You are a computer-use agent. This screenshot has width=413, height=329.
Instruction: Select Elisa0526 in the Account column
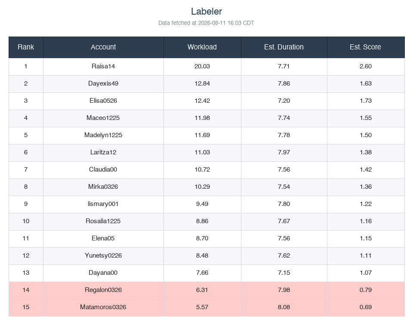[103, 101]
